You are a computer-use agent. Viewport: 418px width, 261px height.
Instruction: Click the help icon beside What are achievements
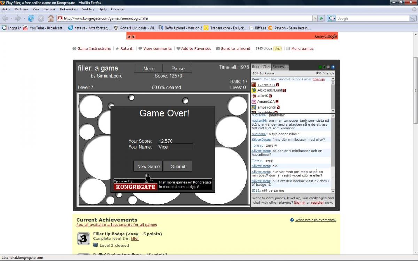[292, 220]
